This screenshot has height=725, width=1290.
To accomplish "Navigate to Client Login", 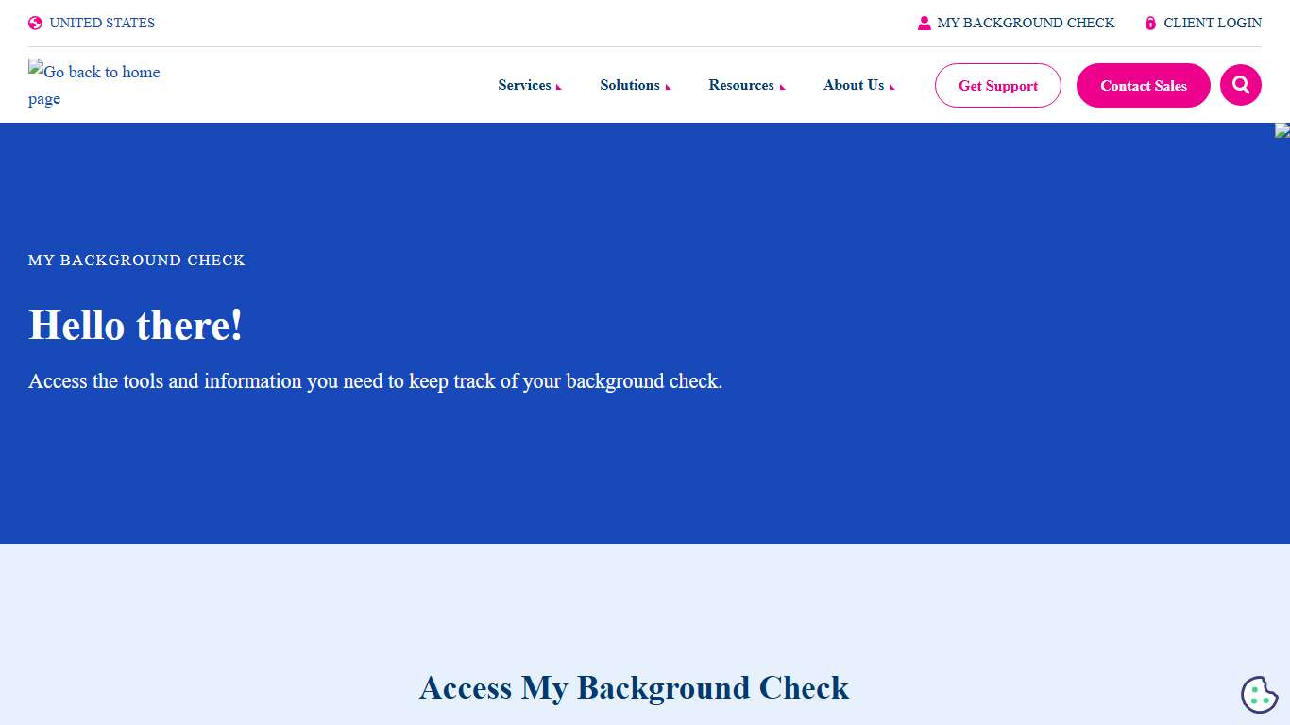I will [1212, 22].
